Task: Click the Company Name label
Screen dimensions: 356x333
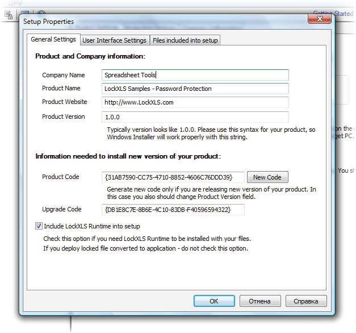Action: tap(64, 75)
